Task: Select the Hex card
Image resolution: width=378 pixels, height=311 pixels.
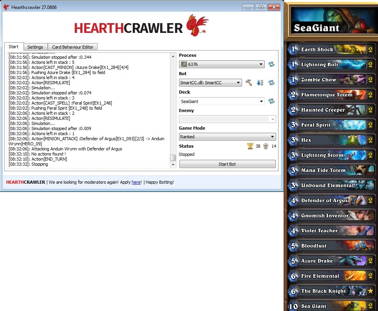Action: 331,140
